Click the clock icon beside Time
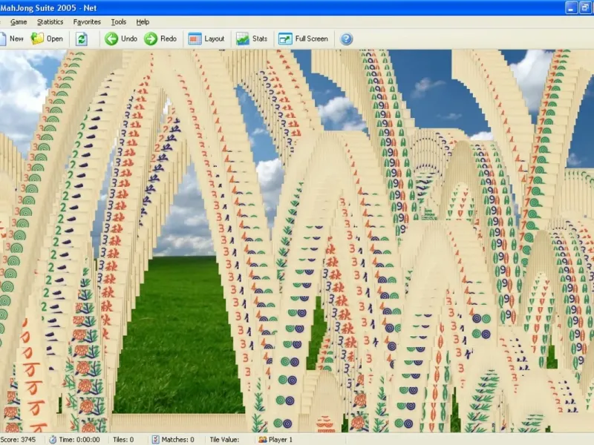The image size is (594, 445). [x=53, y=439]
